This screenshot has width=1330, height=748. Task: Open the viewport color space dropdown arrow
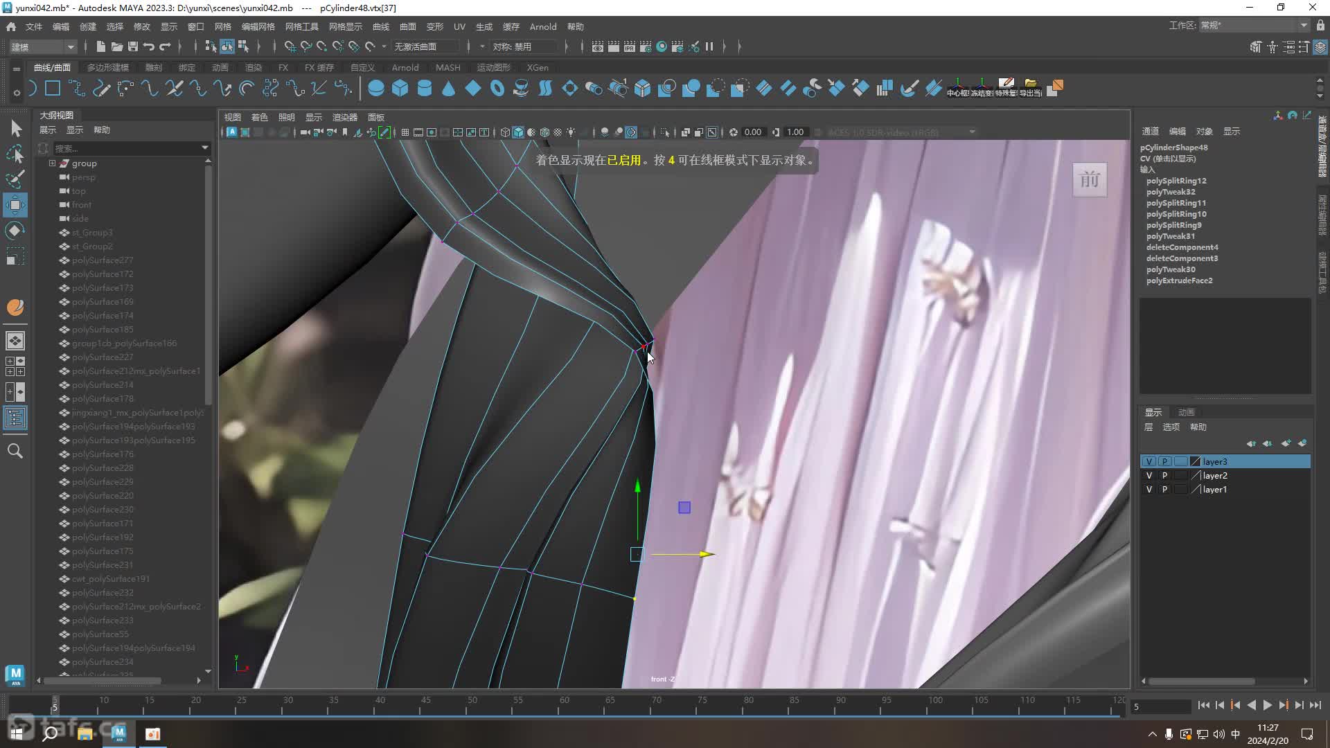[973, 132]
